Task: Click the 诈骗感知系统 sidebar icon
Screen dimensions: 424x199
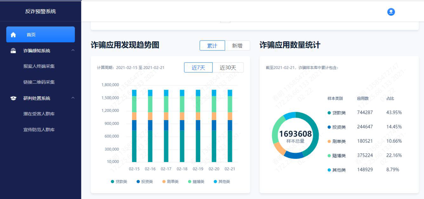Action: pyautogui.click(x=13, y=51)
